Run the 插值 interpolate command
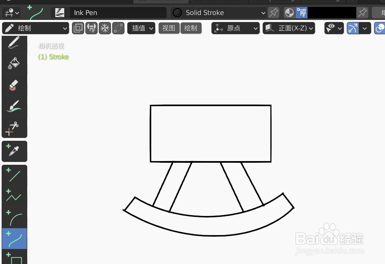The height and width of the screenshot is (264, 385). click(x=141, y=28)
